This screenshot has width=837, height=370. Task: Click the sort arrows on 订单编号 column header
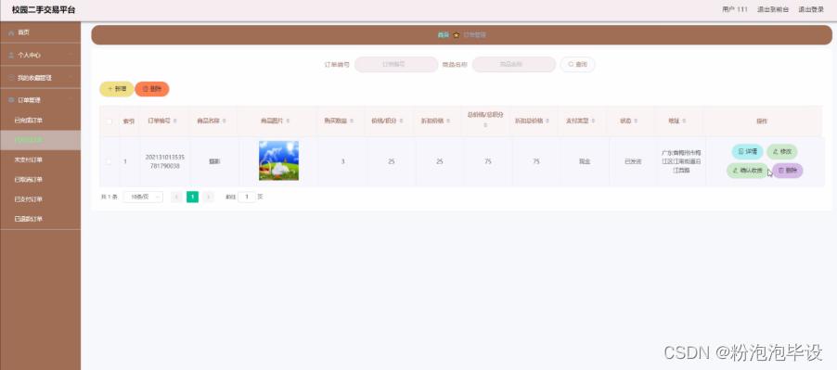point(175,121)
